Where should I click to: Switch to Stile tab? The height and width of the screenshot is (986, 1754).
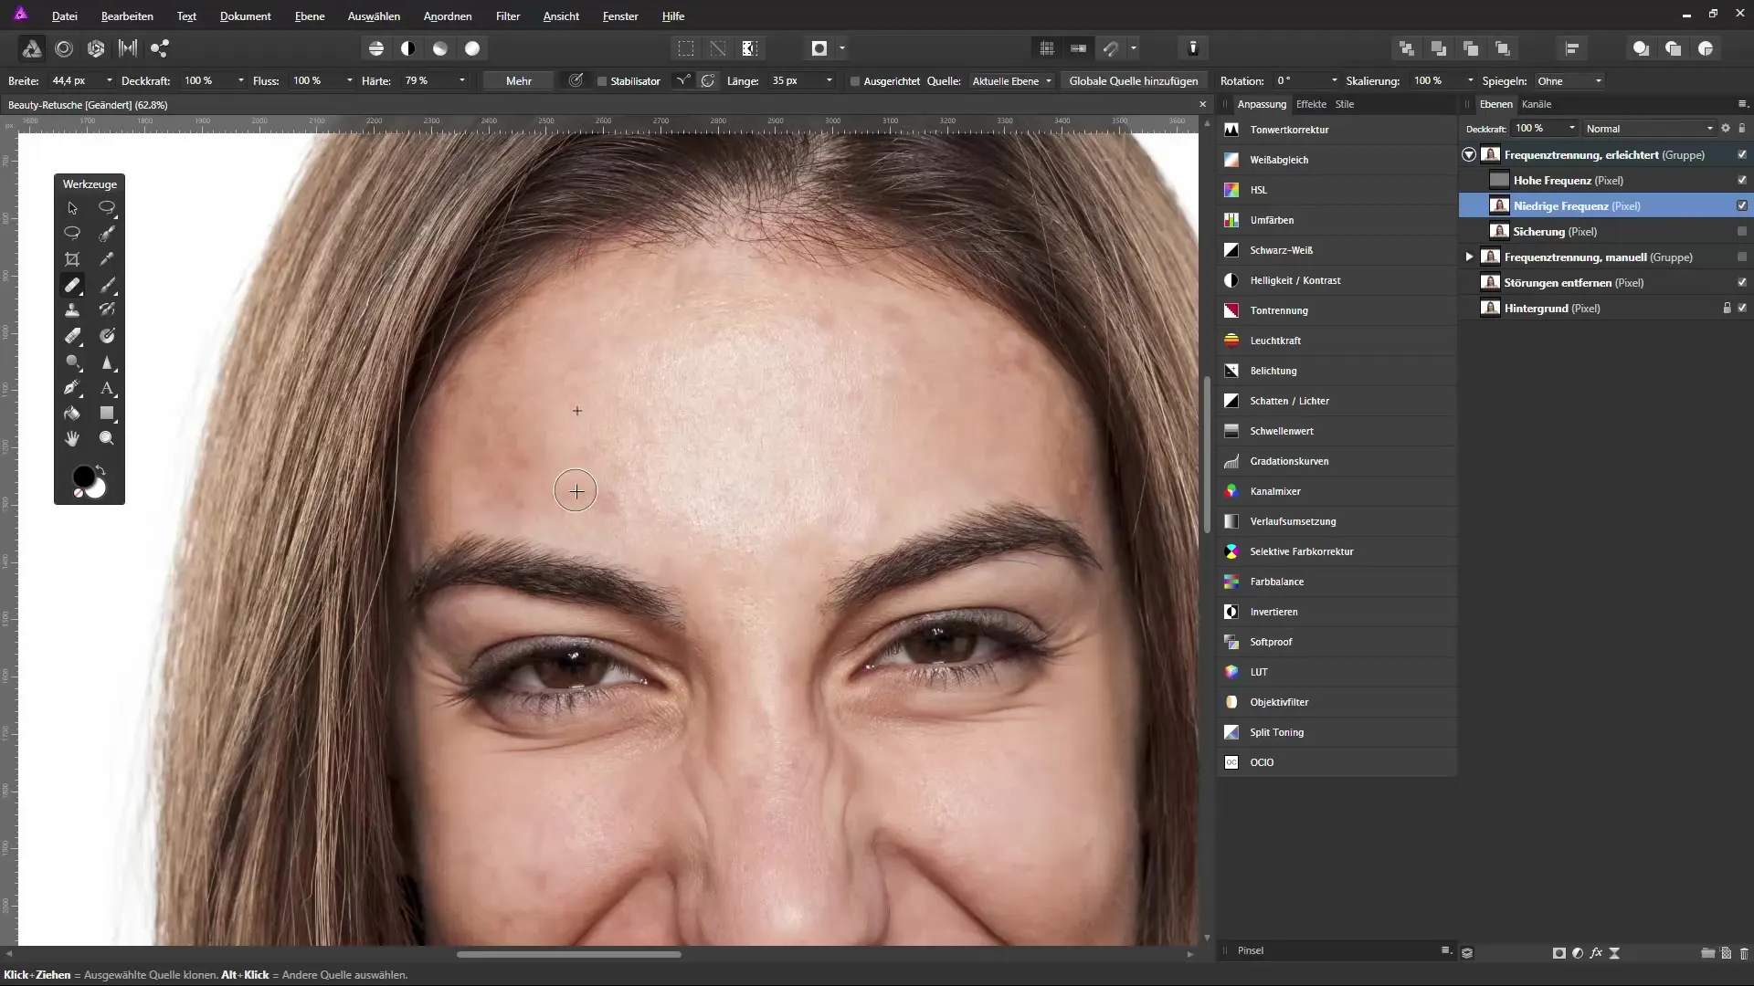click(x=1345, y=104)
